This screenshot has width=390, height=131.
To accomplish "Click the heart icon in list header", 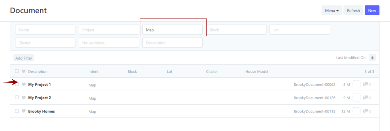I will click(x=24, y=72).
